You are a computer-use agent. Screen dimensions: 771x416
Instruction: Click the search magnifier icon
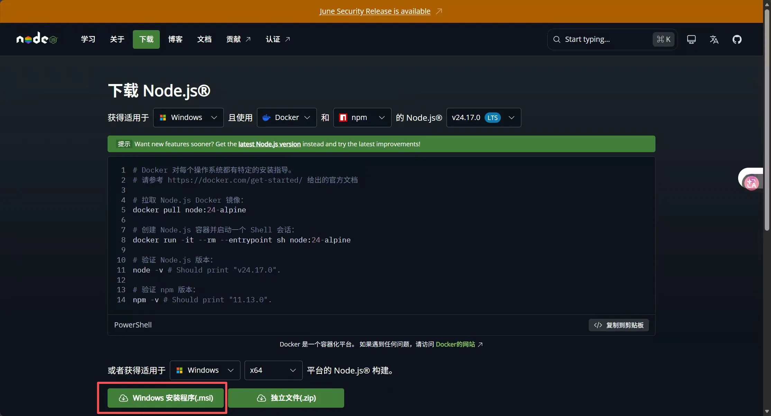pos(557,39)
